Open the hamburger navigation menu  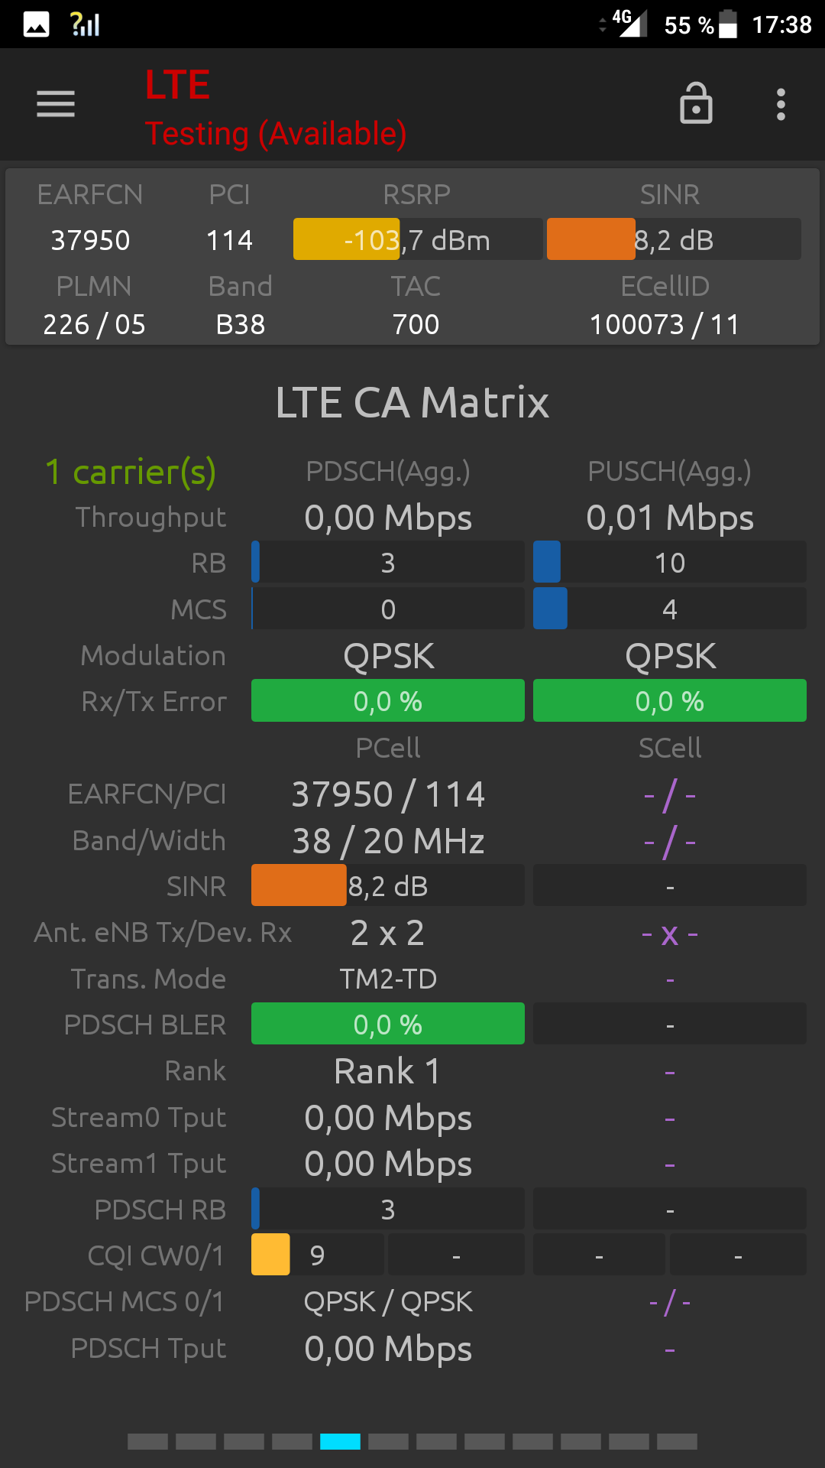(x=56, y=104)
